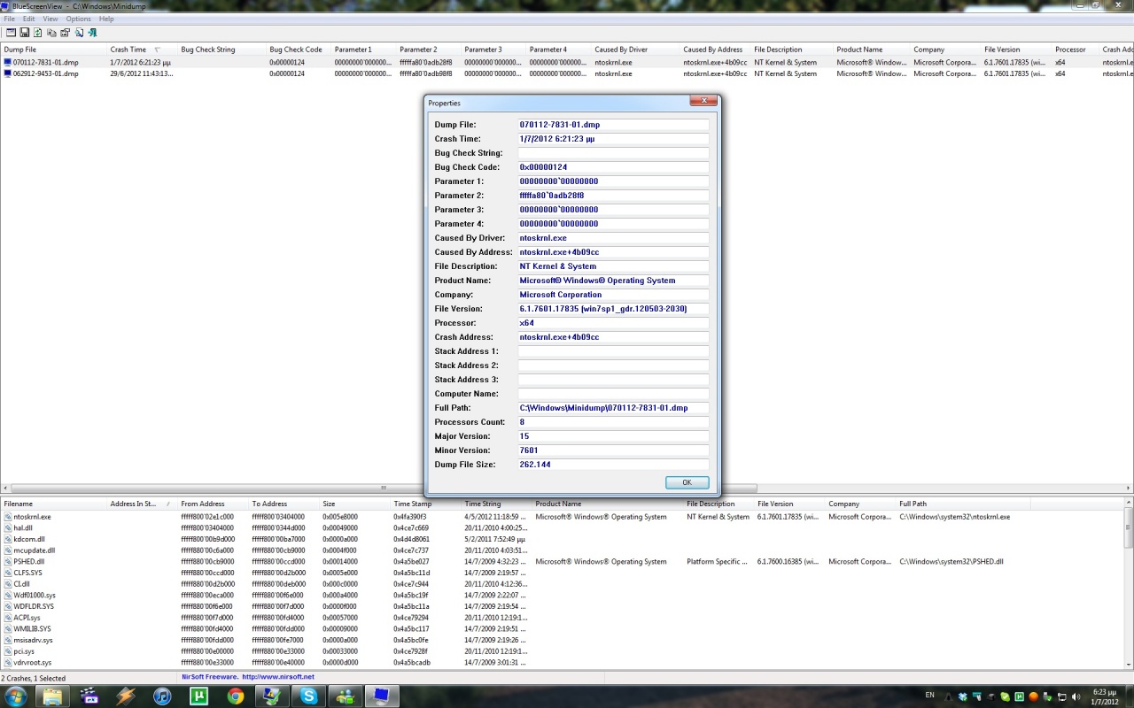Viewport: 1134px width, 708px height.
Task: Click OK in the Properties dialog
Action: [687, 482]
